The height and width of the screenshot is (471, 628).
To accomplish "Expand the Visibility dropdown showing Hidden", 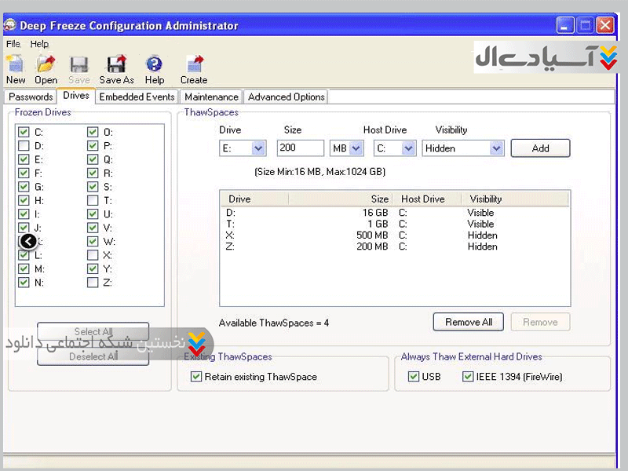I will (x=495, y=148).
